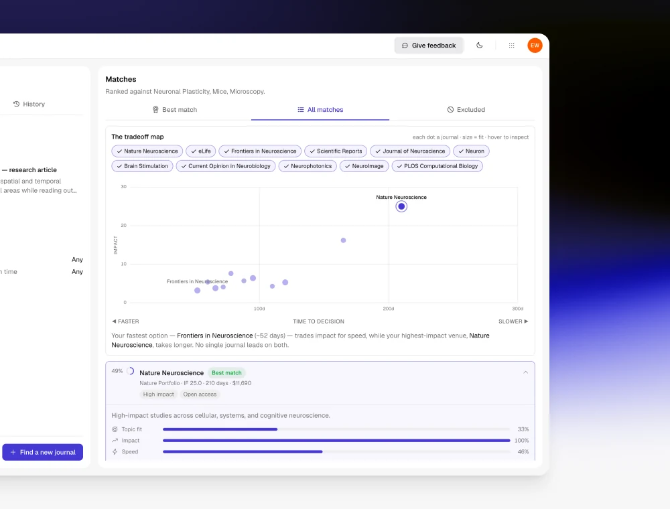Click the Impact progress bar
670x509 pixels.
(336, 440)
